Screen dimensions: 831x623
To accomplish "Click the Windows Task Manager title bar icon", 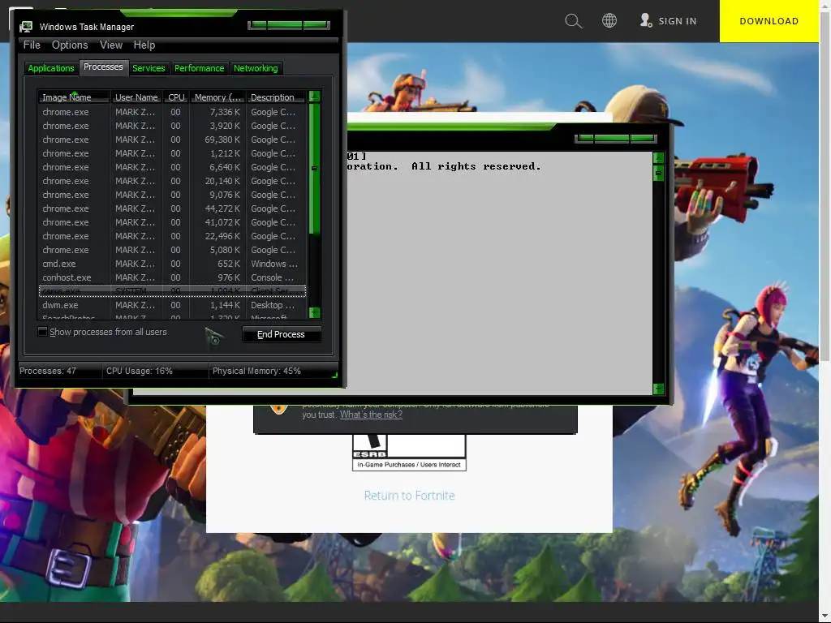I will [x=25, y=27].
